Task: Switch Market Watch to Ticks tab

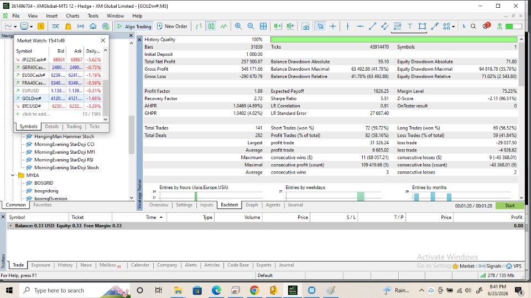Action: (x=95, y=126)
